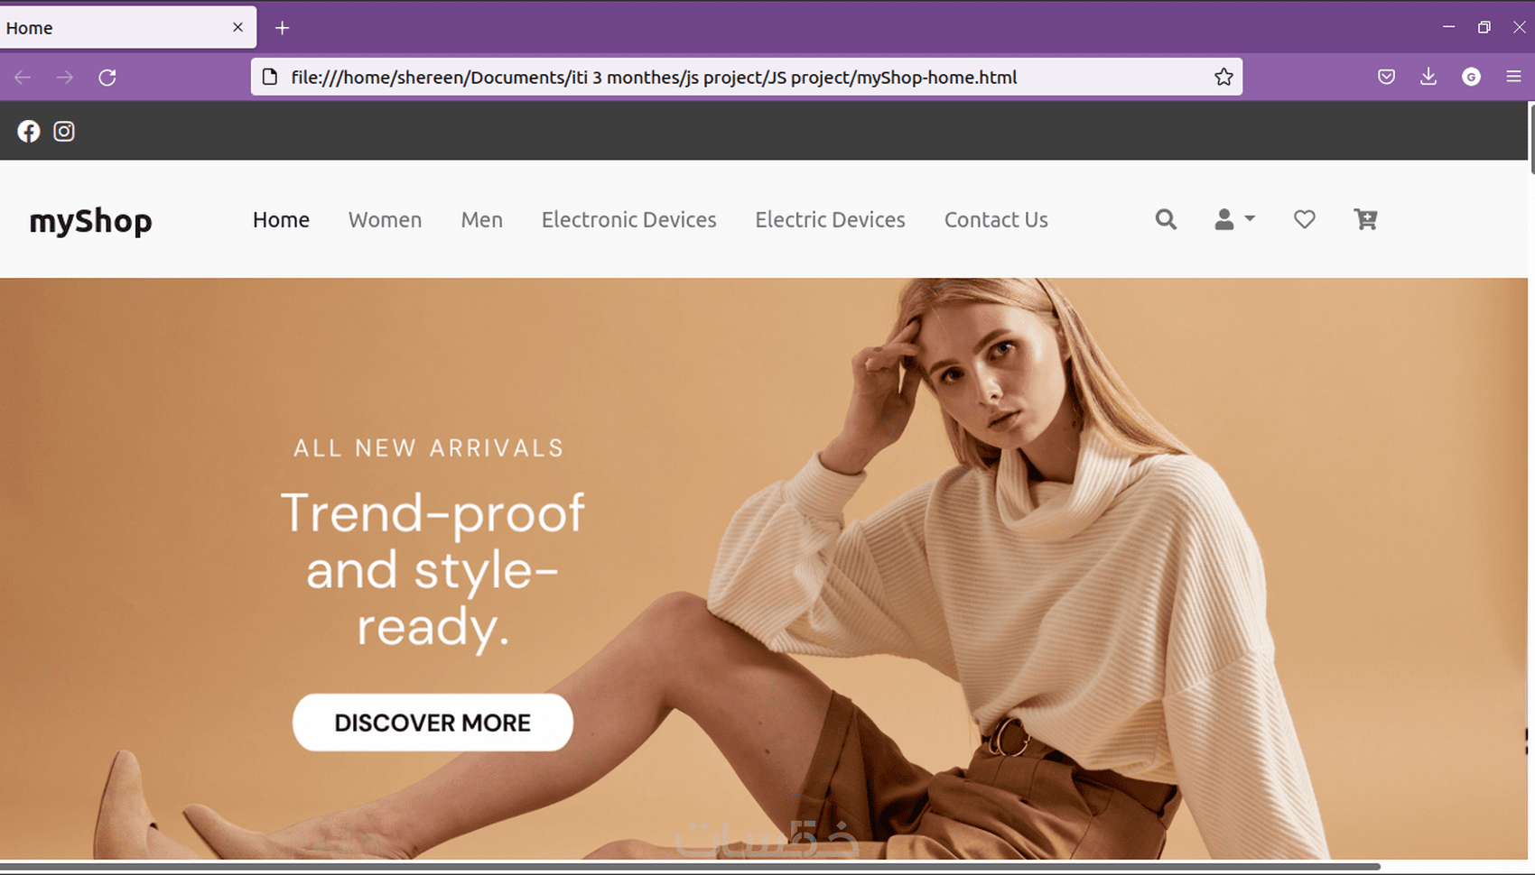
Task: Open the Firefox application menu
Action: 1513,77
